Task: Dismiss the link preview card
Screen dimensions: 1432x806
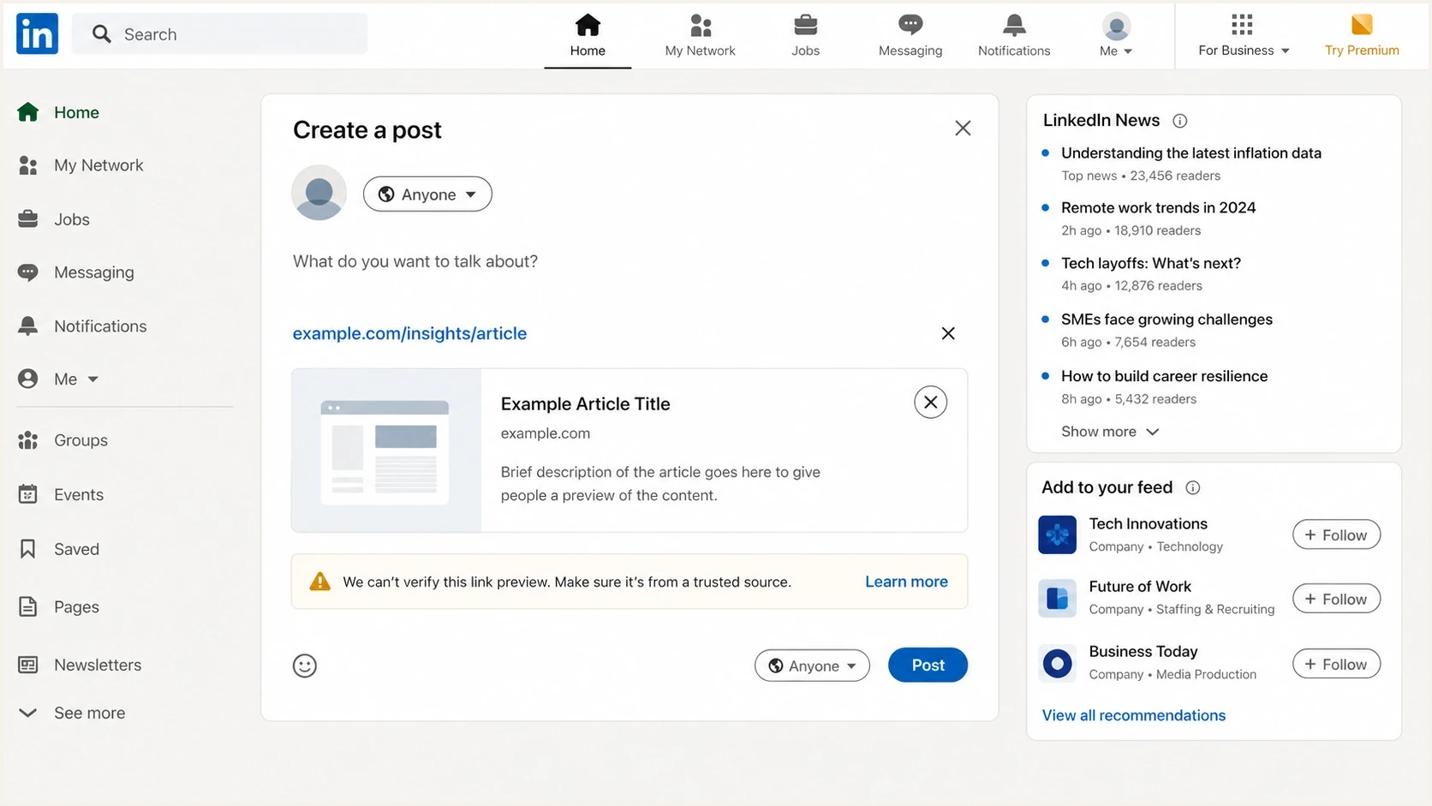Action: [x=931, y=402]
